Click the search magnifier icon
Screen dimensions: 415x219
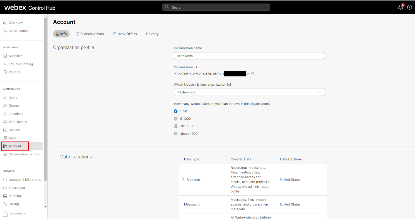coord(167,7)
